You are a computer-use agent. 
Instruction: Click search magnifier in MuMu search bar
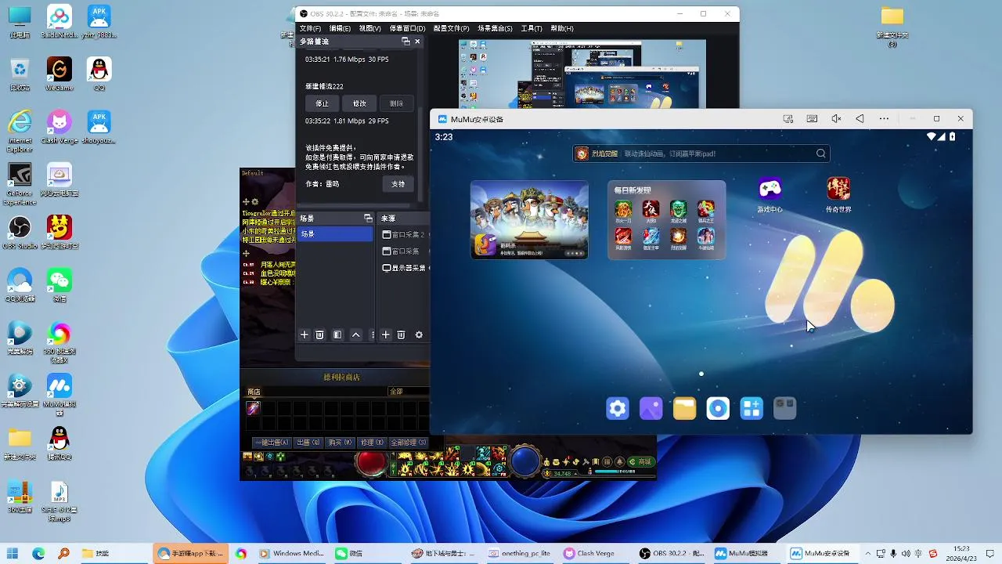click(x=820, y=154)
